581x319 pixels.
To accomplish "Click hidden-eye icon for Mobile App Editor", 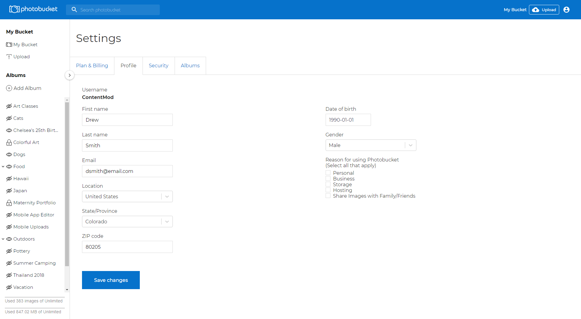I will [9, 215].
